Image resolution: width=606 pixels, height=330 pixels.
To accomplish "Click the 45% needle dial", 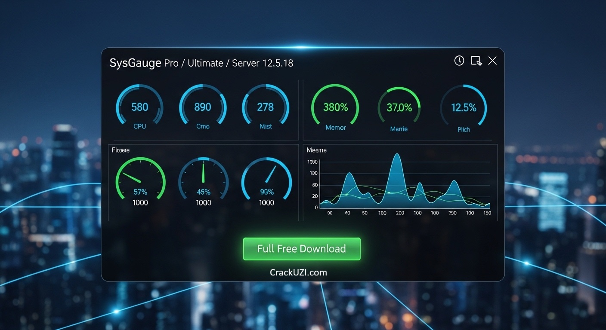I will [x=204, y=181].
